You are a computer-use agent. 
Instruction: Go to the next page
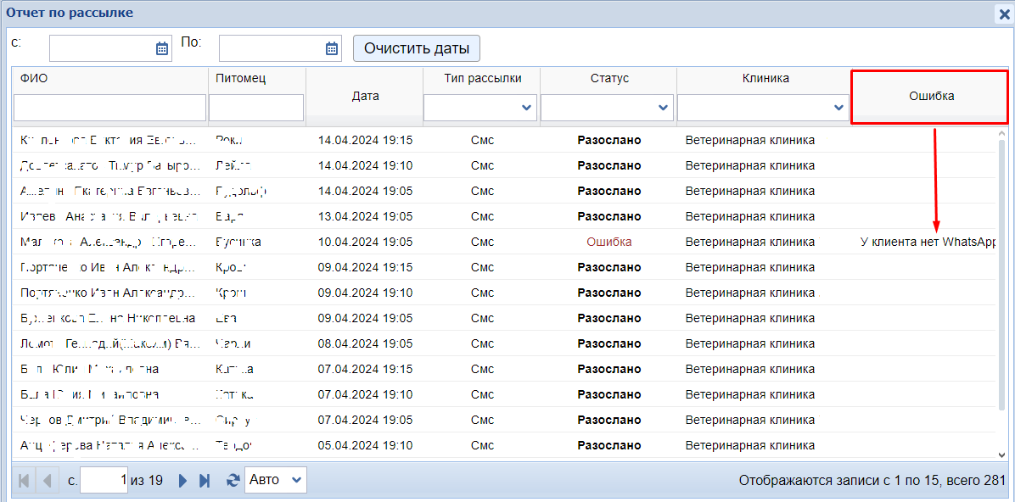[x=182, y=481]
